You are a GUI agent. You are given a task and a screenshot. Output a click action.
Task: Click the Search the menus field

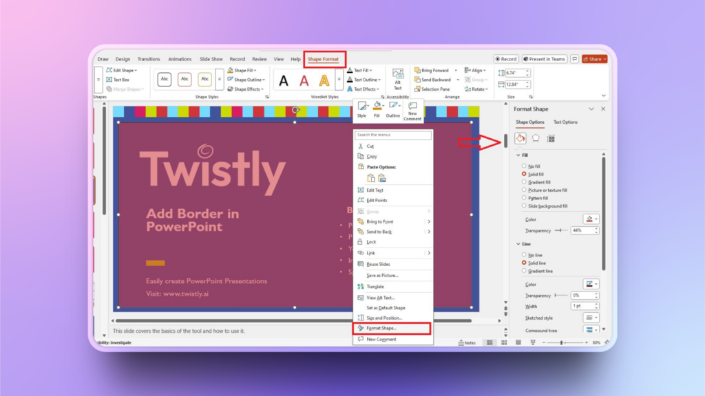[393, 135]
